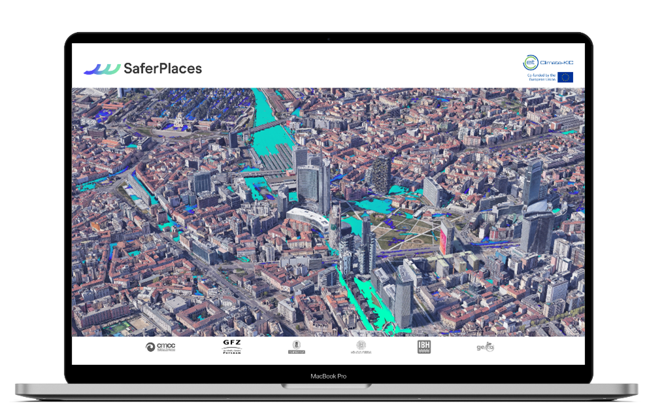Open the CMCC partner logo

coord(161,347)
